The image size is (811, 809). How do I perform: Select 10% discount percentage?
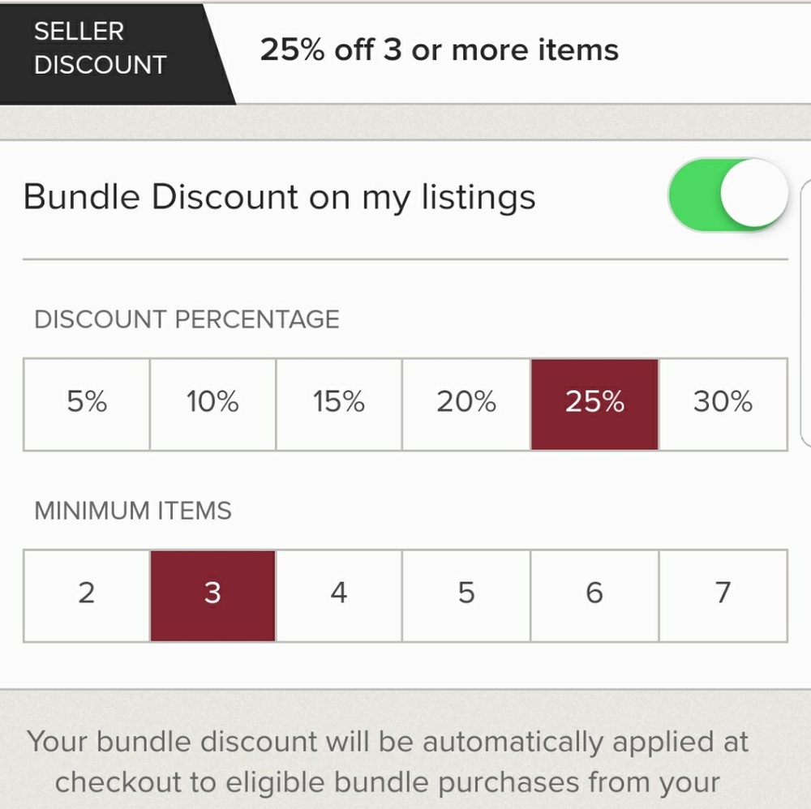(212, 403)
